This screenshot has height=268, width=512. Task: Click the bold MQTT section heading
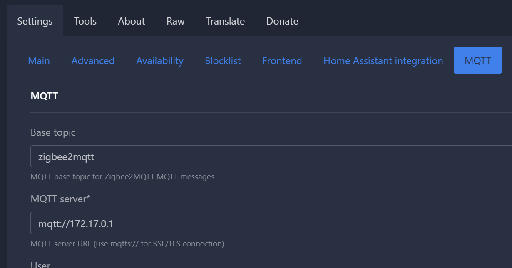click(44, 96)
